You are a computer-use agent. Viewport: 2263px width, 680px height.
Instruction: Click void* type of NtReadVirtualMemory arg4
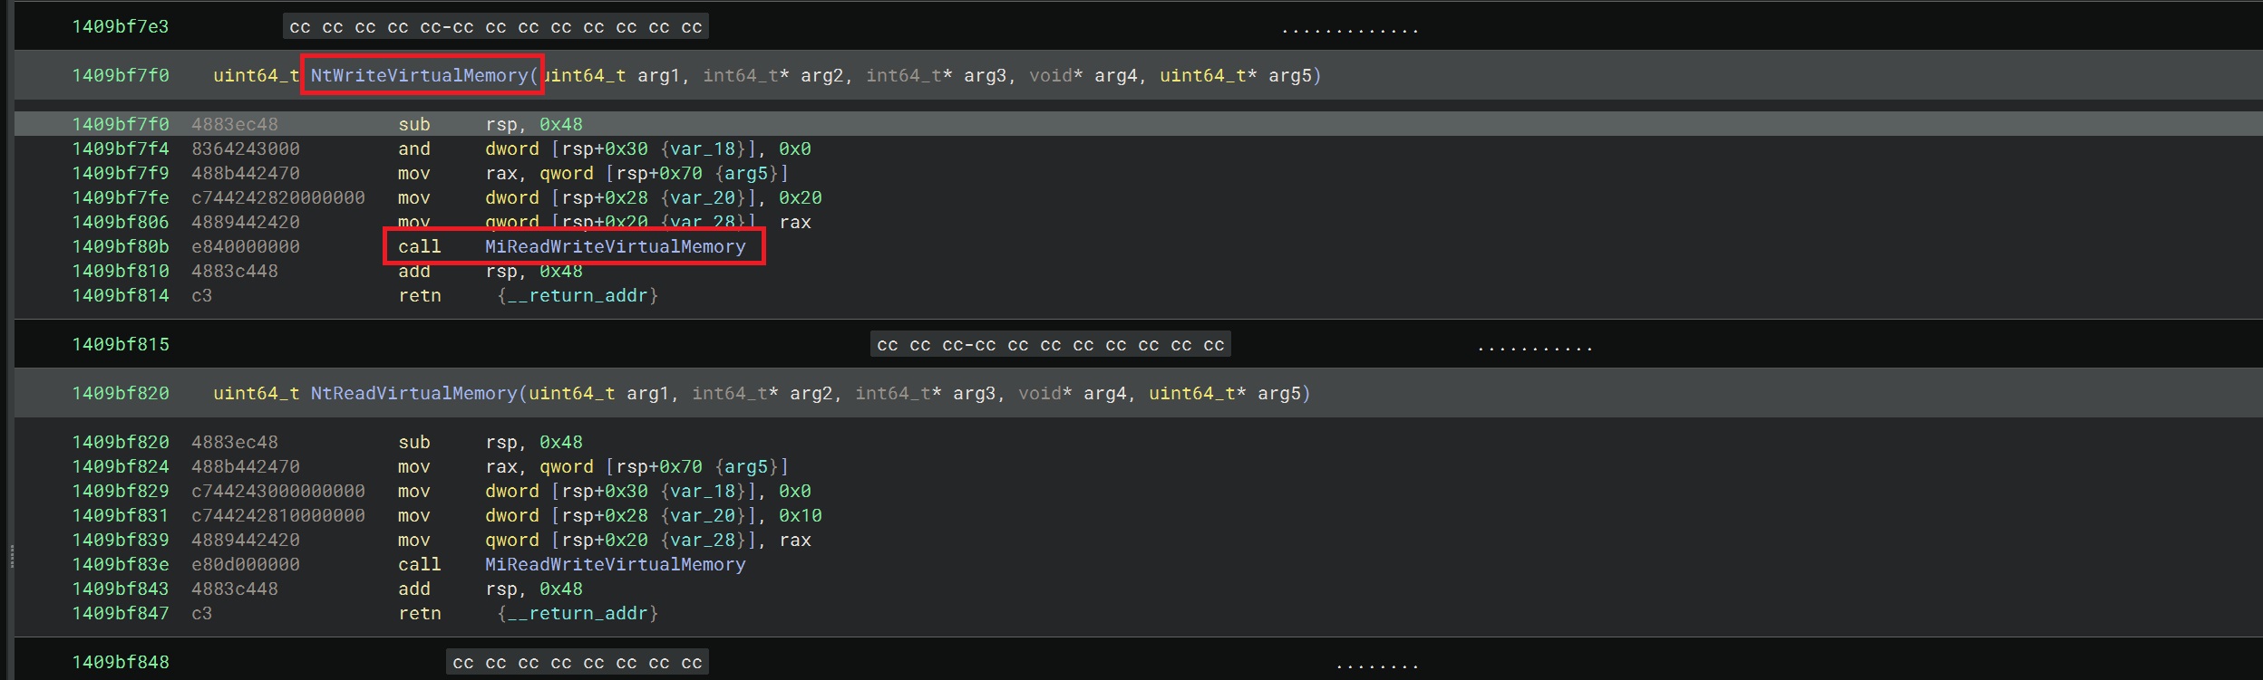click(1045, 393)
